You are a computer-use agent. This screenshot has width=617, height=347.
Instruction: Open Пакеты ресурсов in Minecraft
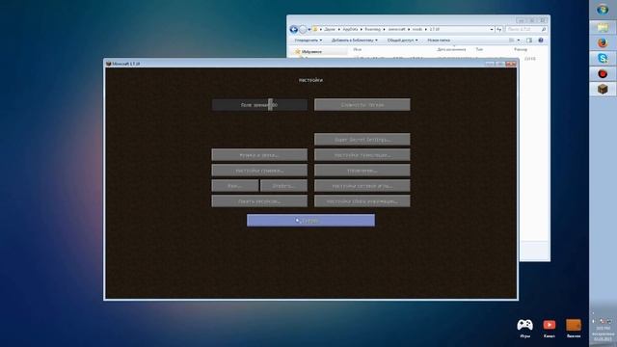tap(259, 201)
